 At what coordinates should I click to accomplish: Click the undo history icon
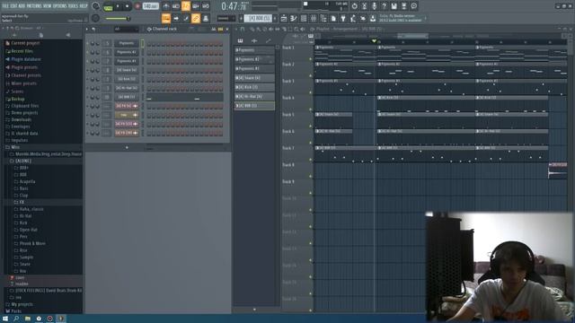click(354, 6)
